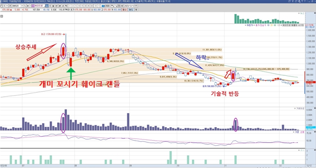Close the news pane with its corner button

tap(315, 13)
